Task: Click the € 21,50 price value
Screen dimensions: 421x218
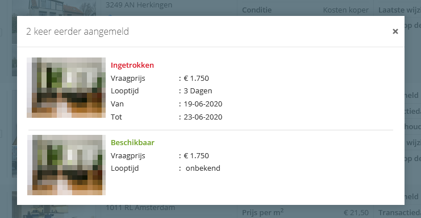Action: [356, 213]
